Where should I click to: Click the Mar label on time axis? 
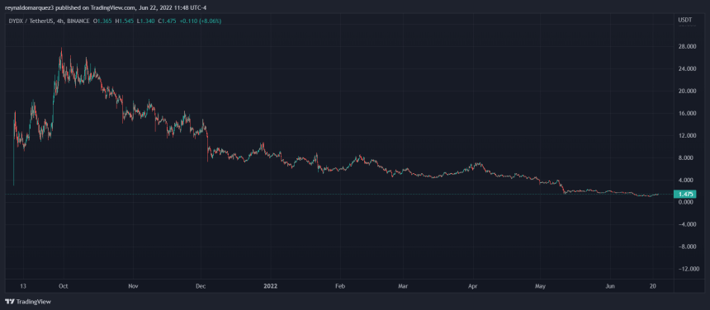coord(403,286)
